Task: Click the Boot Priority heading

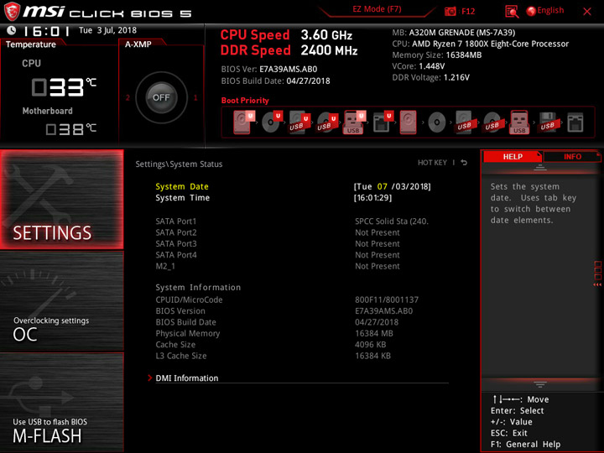Action: tap(245, 100)
